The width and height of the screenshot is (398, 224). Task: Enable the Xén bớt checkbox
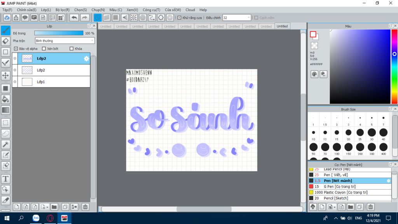[x=44, y=49]
